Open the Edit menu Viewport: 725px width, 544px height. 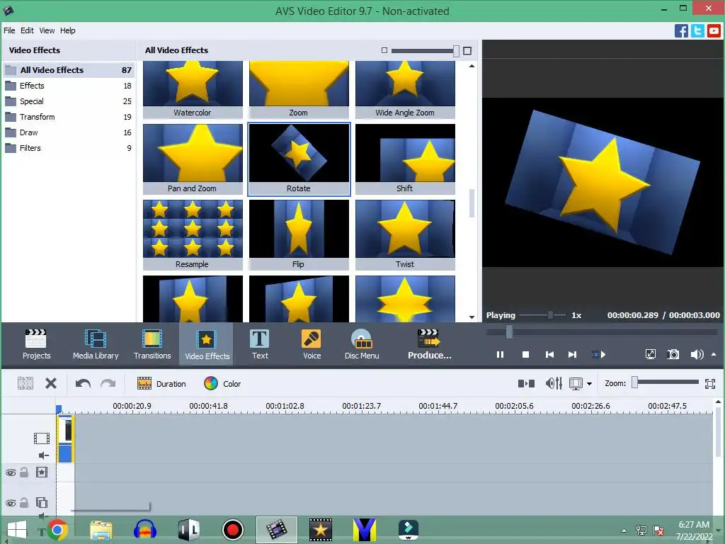click(x=27, y=30)
